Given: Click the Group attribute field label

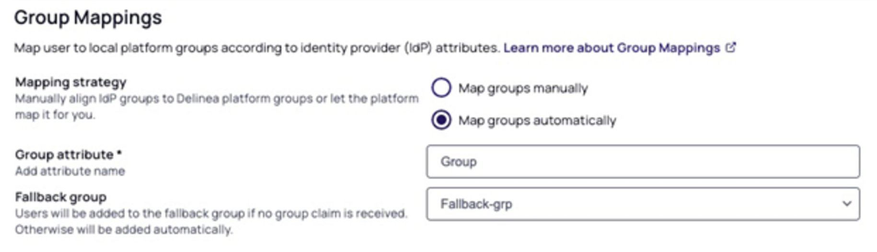Looking at the screenshot, I should pyautogui.click(x=64, y=155).
